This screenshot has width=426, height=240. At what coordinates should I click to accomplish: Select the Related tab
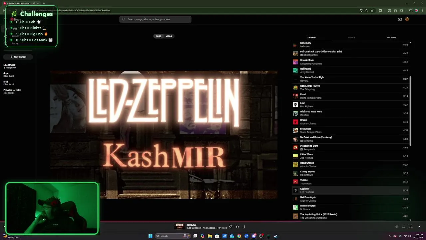coord(391,37)
